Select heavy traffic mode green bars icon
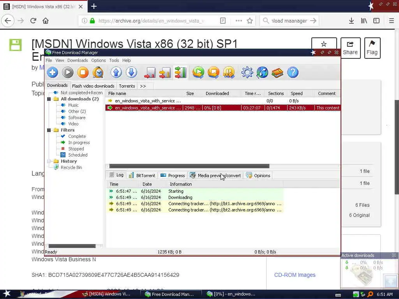 [x=180, y=72]
